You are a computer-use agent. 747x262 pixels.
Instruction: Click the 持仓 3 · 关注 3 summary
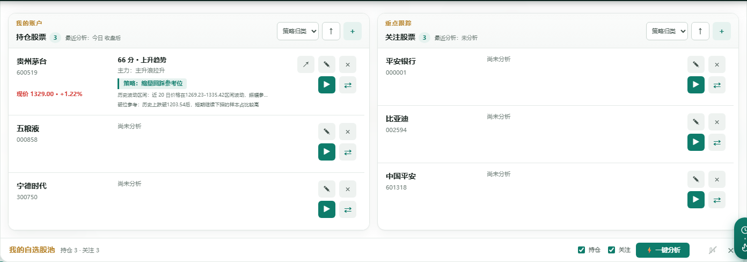tap(80, 250)
